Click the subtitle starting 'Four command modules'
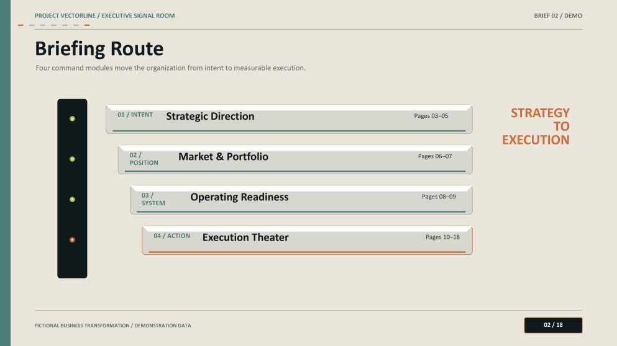Screen dimensions: 617x346 170,68
